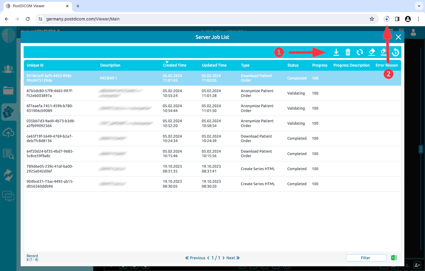
Task: Export job list via Excel icon
Action: (394, 258)
